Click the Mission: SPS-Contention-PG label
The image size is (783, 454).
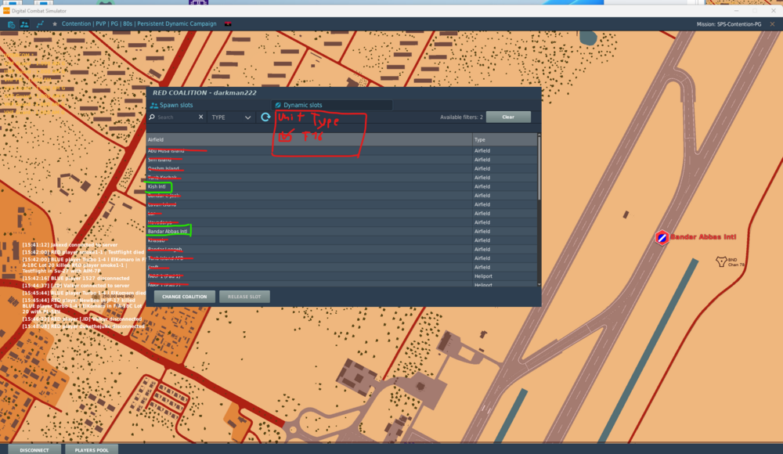point(729,24)
